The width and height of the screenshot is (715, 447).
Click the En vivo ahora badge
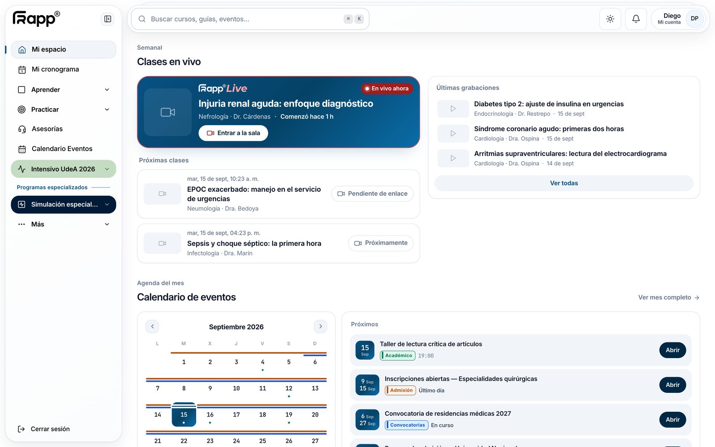click(x=387, y=89)
